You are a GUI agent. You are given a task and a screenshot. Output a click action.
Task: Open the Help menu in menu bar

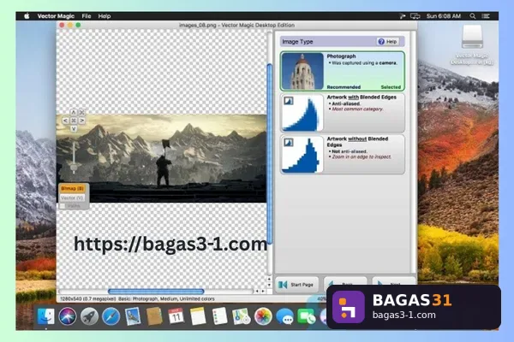(x=105, y=16)
